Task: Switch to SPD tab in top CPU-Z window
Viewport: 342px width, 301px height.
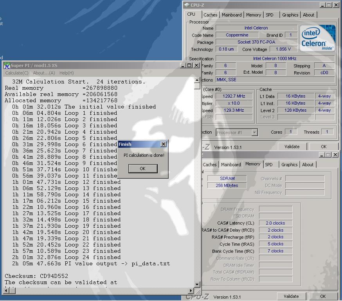Action: click(270, 15)
